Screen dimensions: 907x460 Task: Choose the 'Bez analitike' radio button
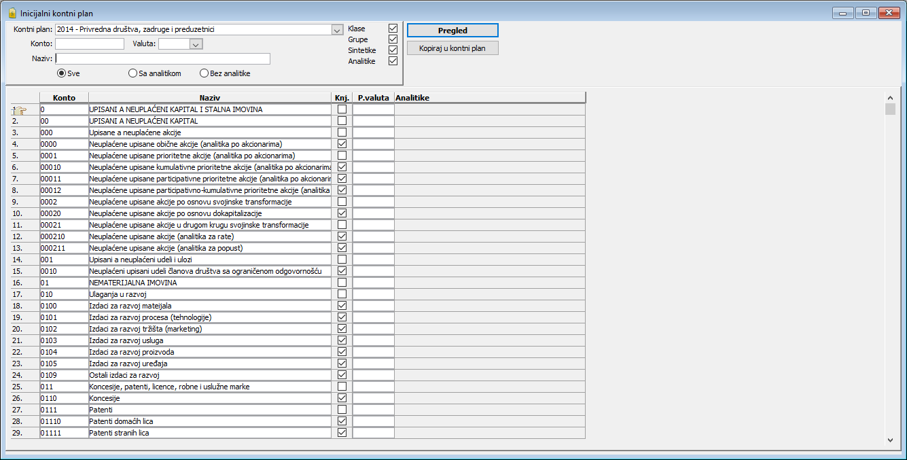pyautogui.click(x=204, y=73)
